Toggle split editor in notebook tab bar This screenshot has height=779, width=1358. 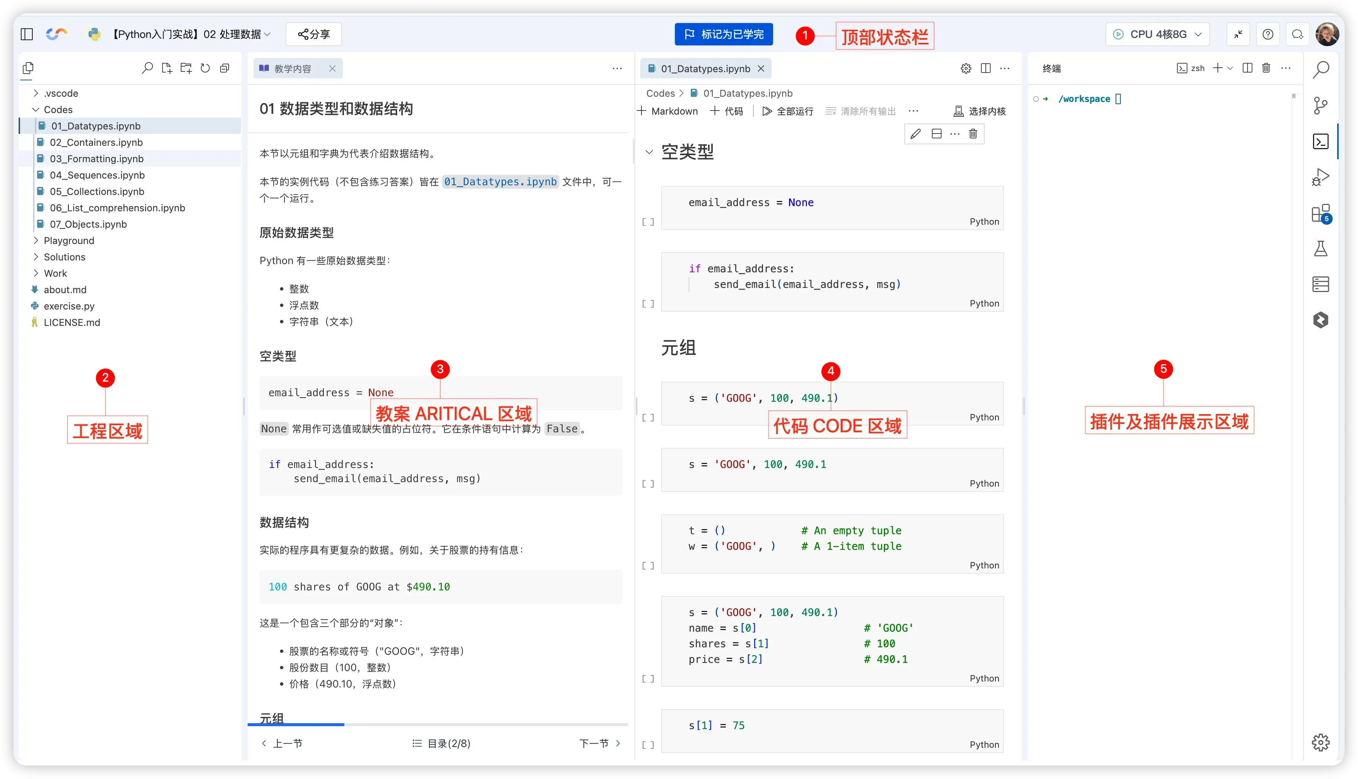(x=986, y=68)
